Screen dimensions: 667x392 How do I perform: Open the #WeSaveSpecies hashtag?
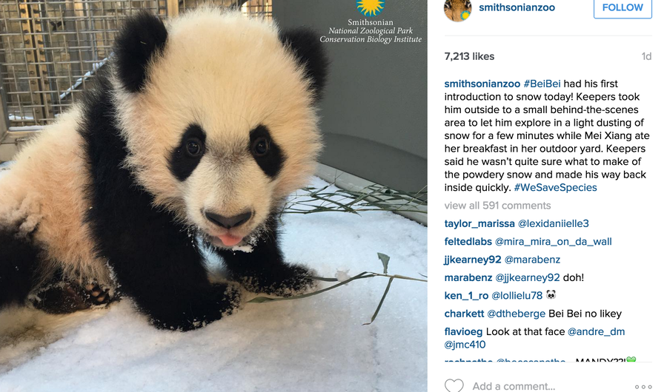(x=555, y=187)
